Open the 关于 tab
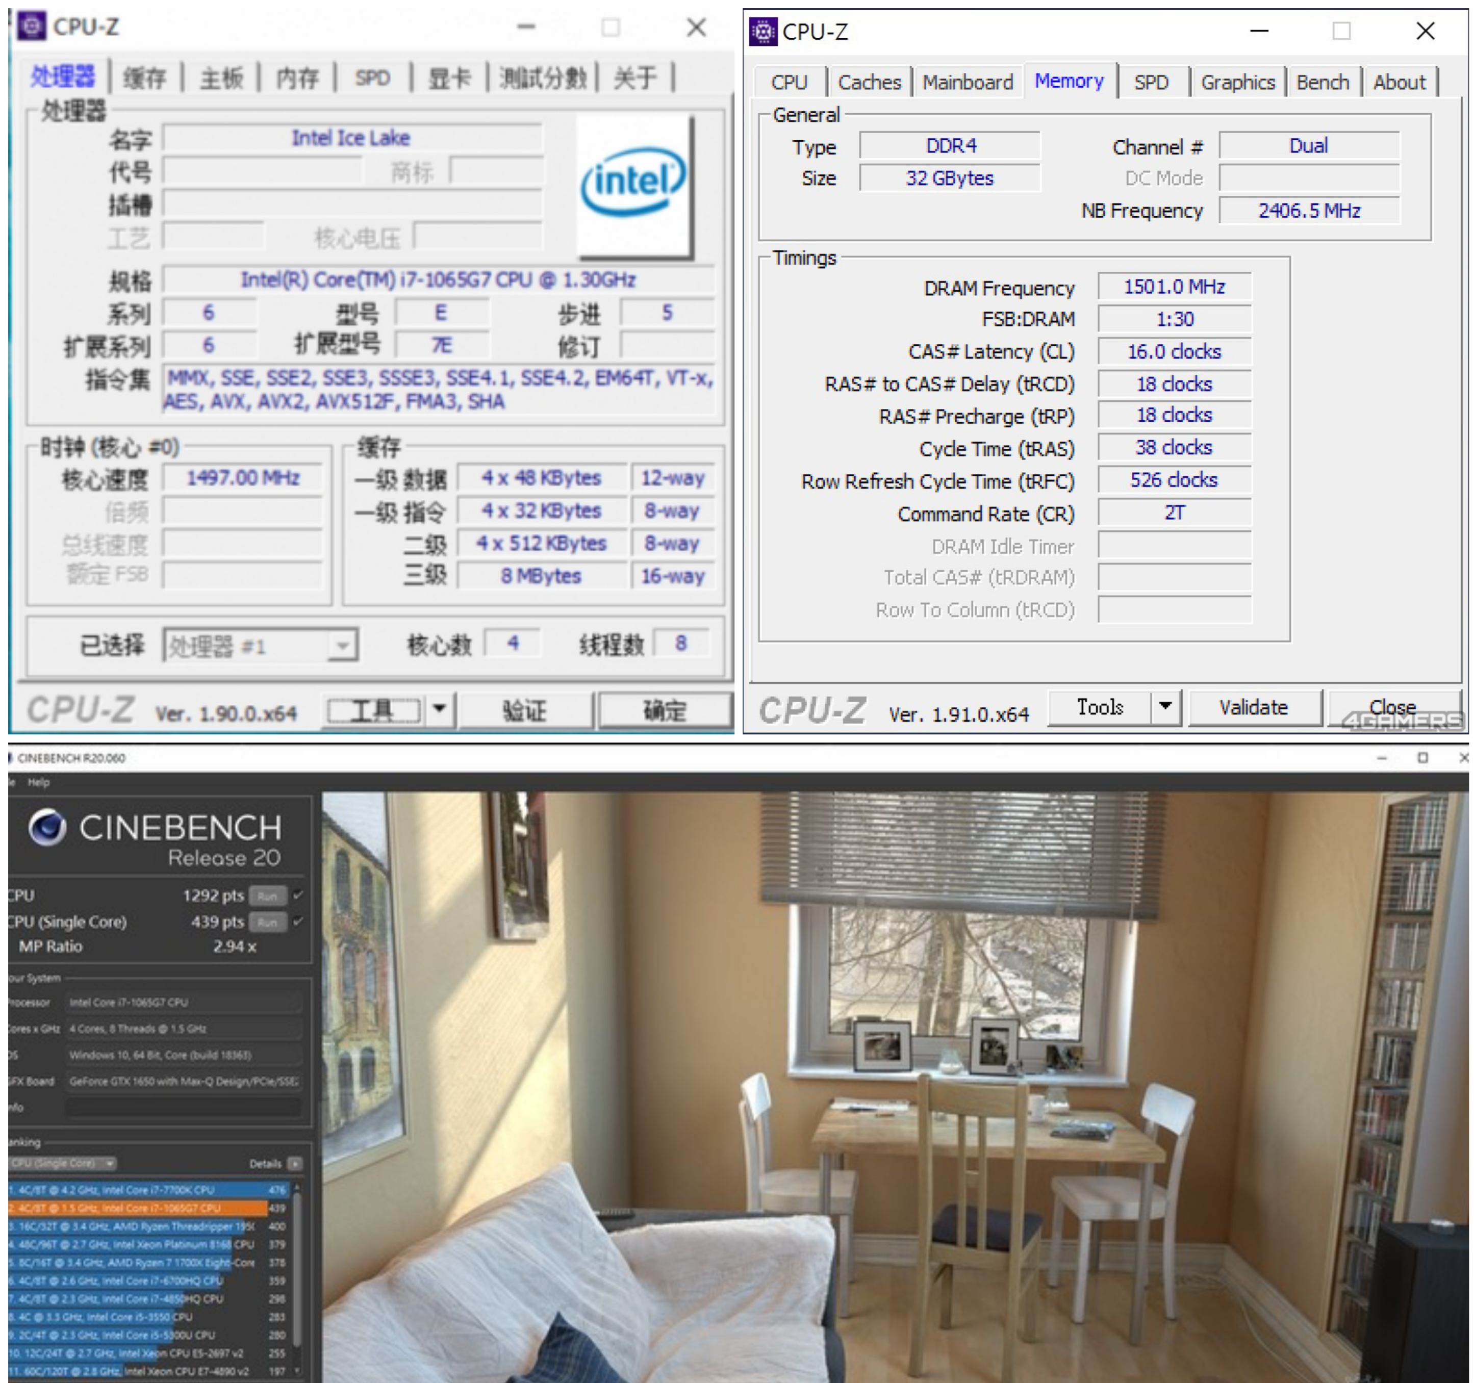This screenshot has height=1383, width=1474. 636,77
